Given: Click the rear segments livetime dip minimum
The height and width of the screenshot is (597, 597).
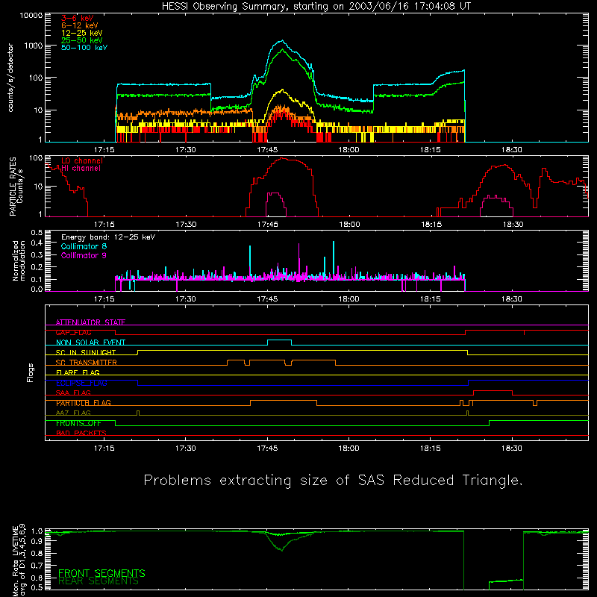Looking at the screenshot, I should 282,551.
